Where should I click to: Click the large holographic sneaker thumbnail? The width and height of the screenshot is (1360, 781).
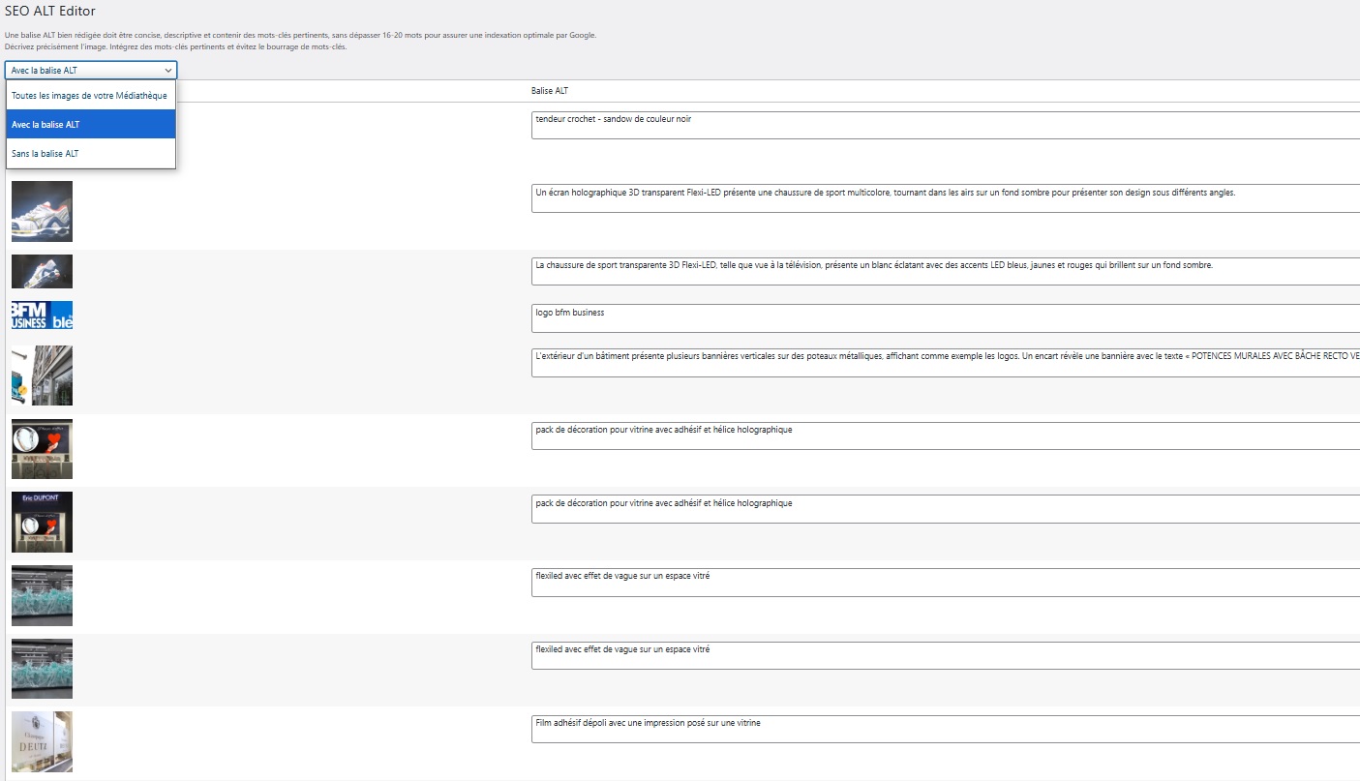(42, 211)
